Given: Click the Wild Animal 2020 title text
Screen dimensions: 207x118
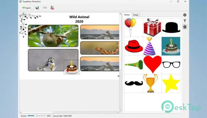Looking at the screenshot, I should coord(79,19).
